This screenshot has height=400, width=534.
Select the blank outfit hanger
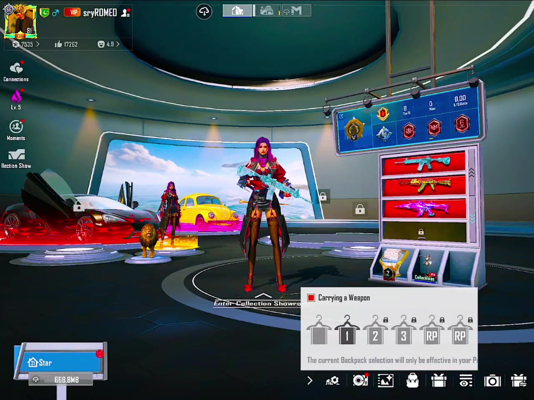click(x=319, y=330)
